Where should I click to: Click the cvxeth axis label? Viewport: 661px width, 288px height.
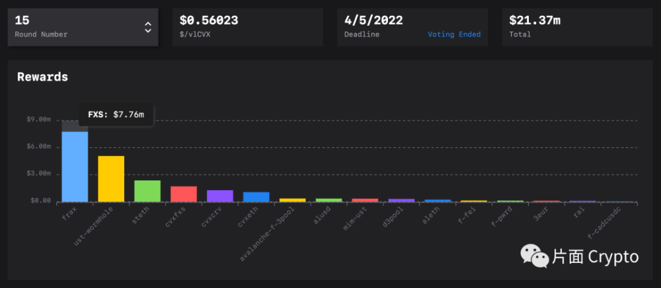[248, 217]
